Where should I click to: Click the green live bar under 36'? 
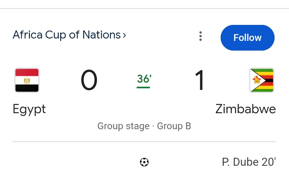pyautogui.click(x=143, y=87)
